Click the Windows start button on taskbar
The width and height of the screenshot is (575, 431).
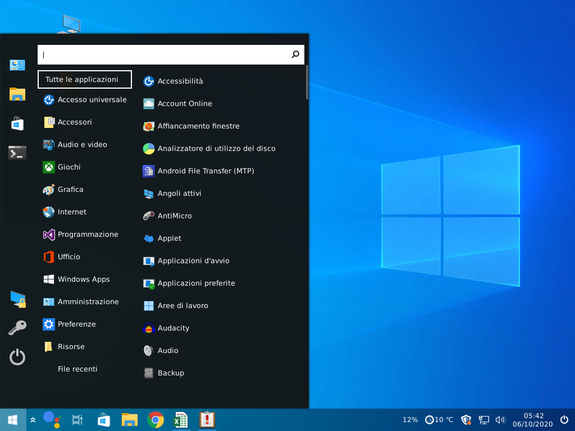[13, 420]
